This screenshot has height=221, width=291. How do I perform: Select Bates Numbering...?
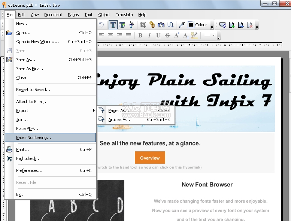coord(51,137)
